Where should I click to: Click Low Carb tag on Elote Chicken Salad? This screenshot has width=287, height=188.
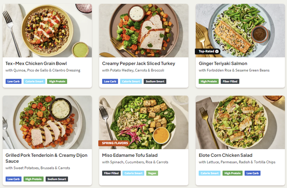[252, 173]
